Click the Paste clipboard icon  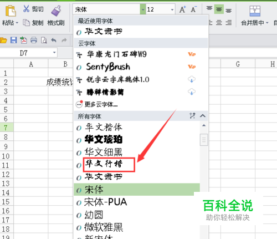11,11
